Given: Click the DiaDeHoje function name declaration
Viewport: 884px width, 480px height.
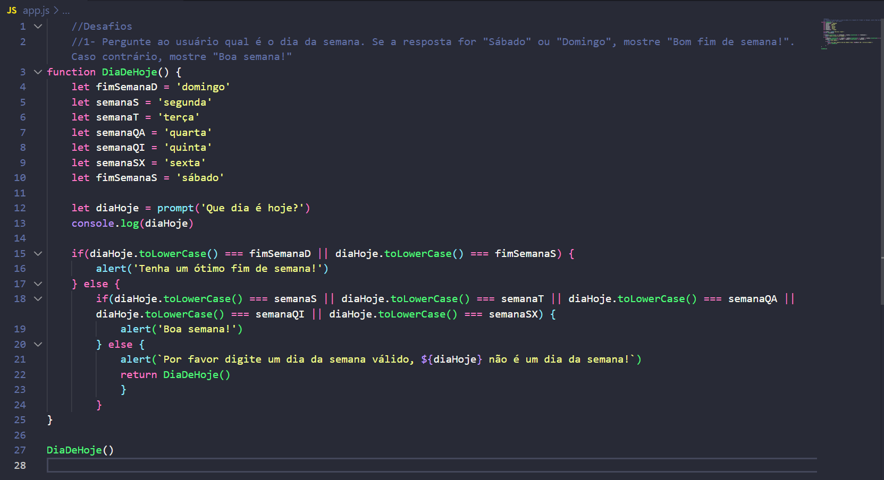Looking at the screenshot, I should [130, 72].
